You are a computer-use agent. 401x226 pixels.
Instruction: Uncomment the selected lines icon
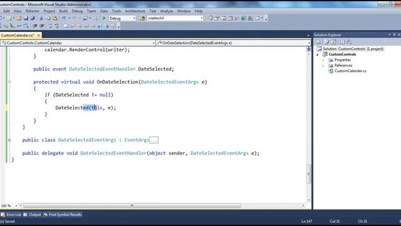(x=57, y=26)
